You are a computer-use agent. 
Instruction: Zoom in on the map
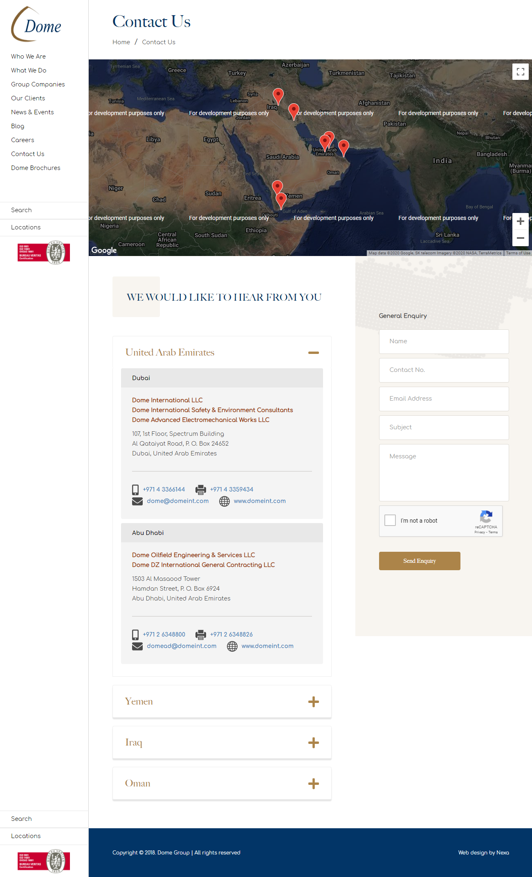(x=520, y=222)
